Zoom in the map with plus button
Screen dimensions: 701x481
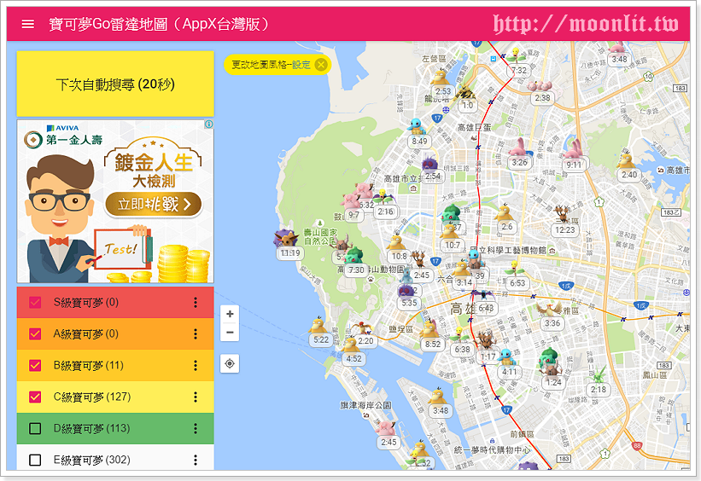(x=230, y=315)
